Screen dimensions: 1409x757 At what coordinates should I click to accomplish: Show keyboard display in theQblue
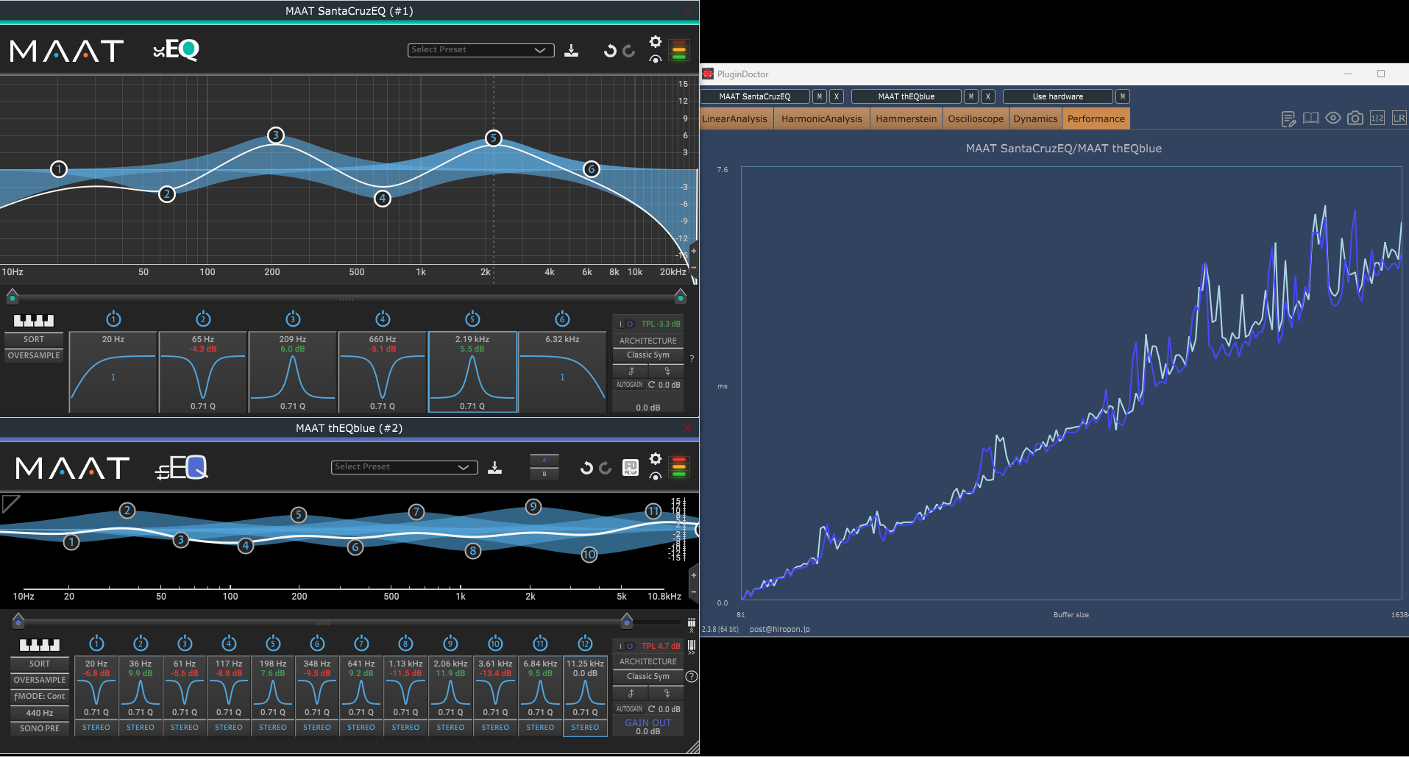tap(40, 644)
